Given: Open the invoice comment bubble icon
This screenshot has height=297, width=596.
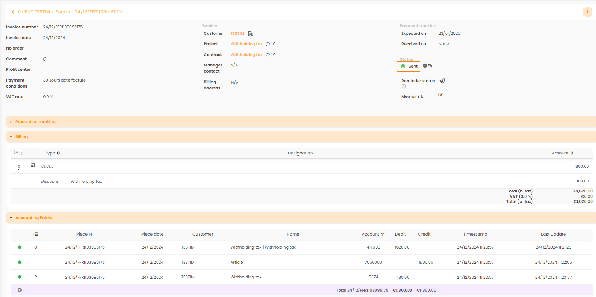Looking at the screenshot, I should click(x=45, y=59).
